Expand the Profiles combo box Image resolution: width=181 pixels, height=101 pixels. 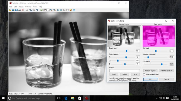[x=124, y=71]
